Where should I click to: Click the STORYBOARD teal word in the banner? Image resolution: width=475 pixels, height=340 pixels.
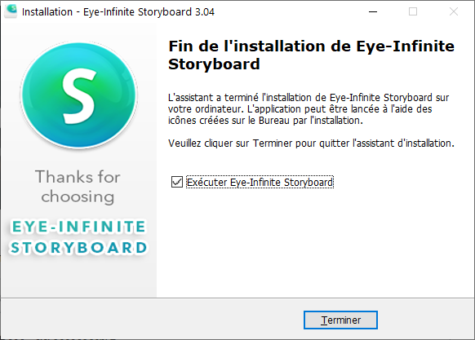tap(78, 248)
